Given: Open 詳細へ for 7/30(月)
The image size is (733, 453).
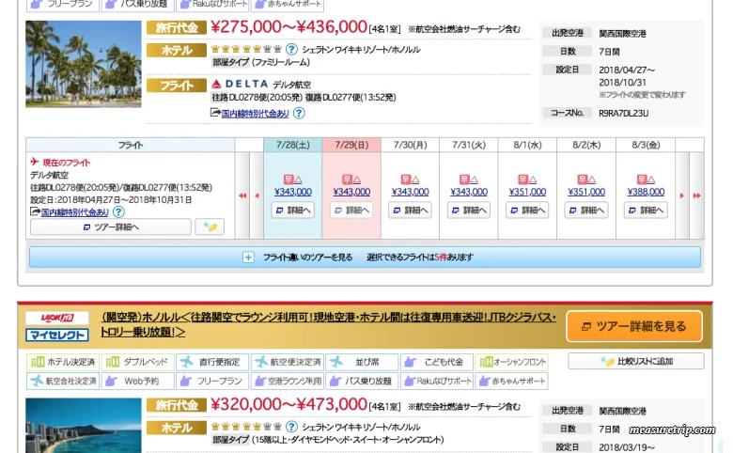Looking at the screenshot, I should coord(410,211).
